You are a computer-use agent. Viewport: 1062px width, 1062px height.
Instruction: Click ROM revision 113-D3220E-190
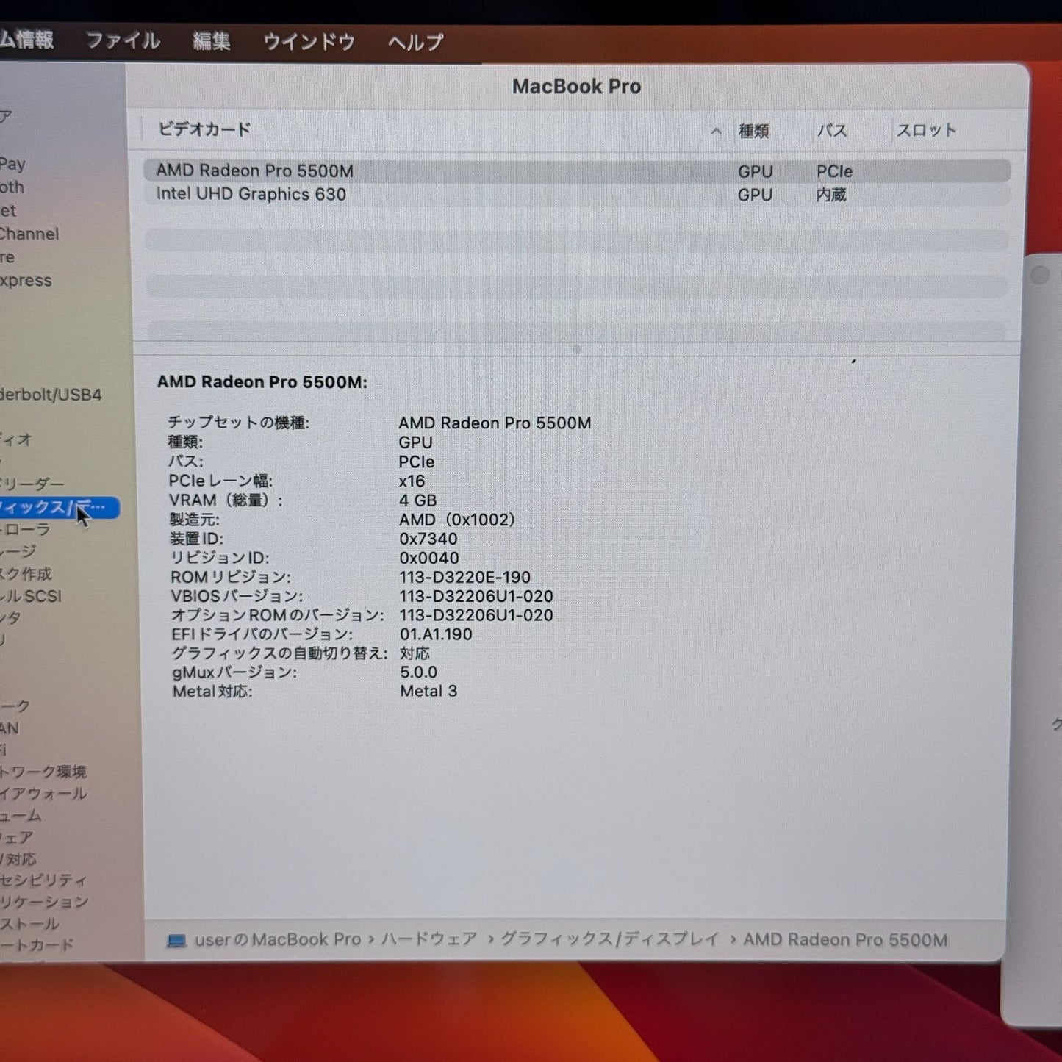coord(465,578)
